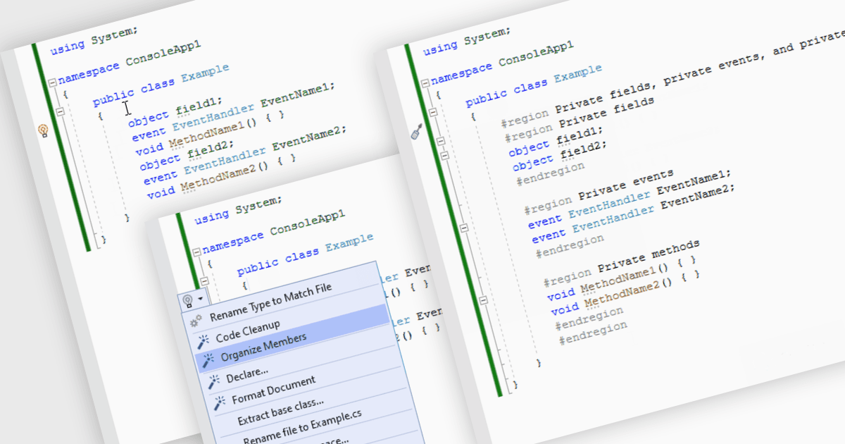Click the wand icon beside Organize Members
Image resolution: width=845 pixels, height=444 pixels.
[x=208, y=361]
